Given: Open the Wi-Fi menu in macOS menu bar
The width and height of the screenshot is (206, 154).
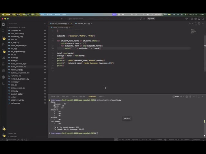Looking at the screenshot, I should tap(174, 14).
